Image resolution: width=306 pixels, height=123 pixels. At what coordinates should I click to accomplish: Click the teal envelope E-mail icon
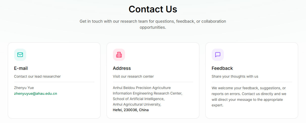(x=20, y=55)
